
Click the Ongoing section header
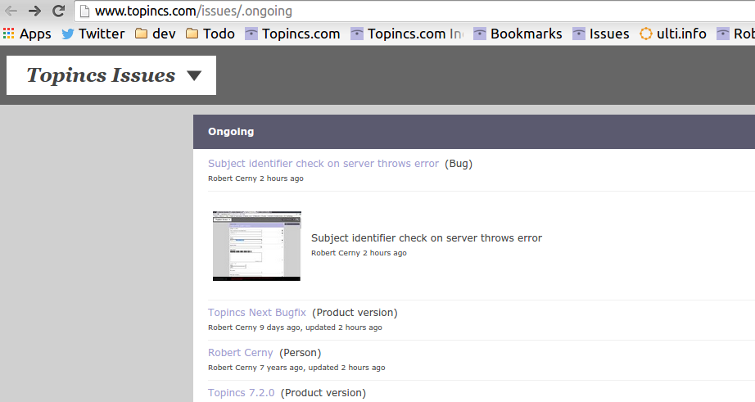[231, 132]
